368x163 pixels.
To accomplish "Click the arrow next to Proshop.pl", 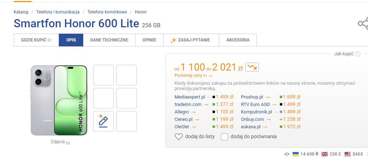I will [x=267, y=97].
